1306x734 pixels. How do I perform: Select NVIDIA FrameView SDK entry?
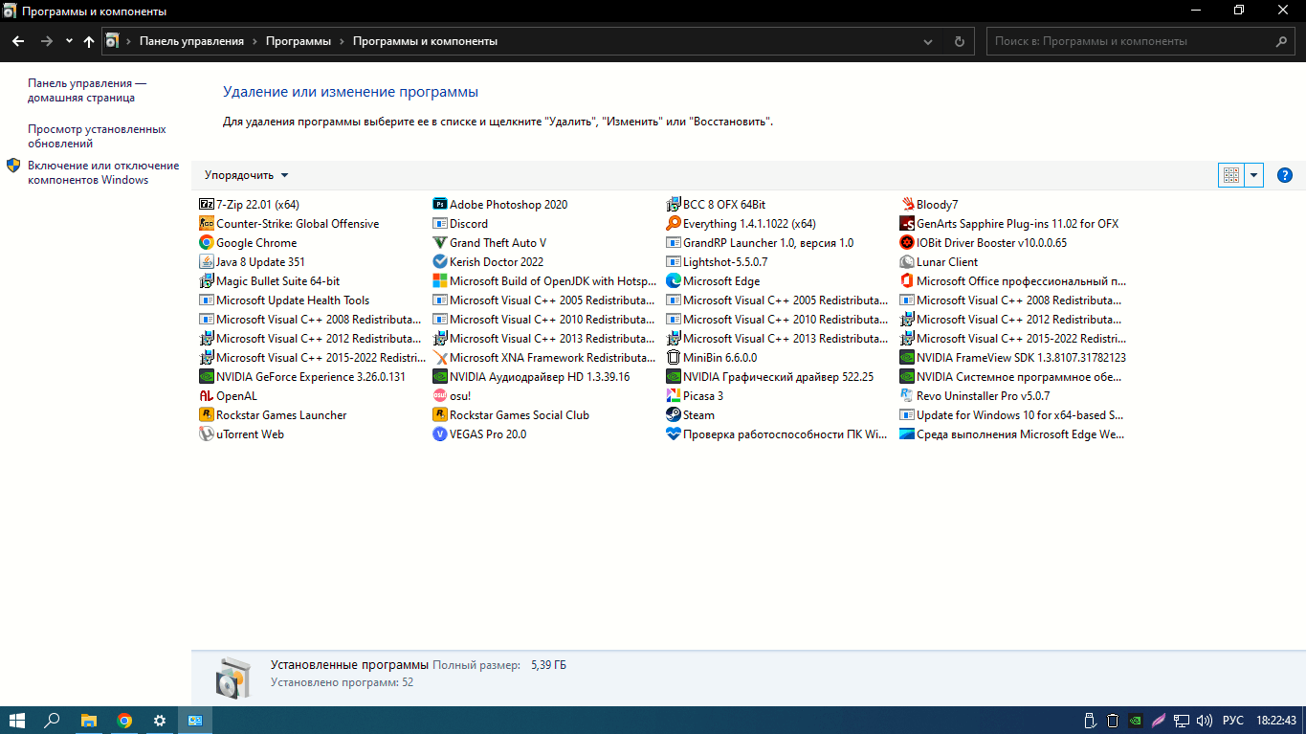pos(1012,358)
